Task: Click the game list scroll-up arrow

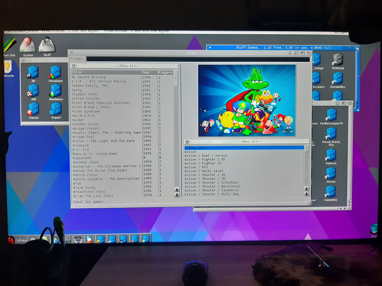Action: point(177,190)
